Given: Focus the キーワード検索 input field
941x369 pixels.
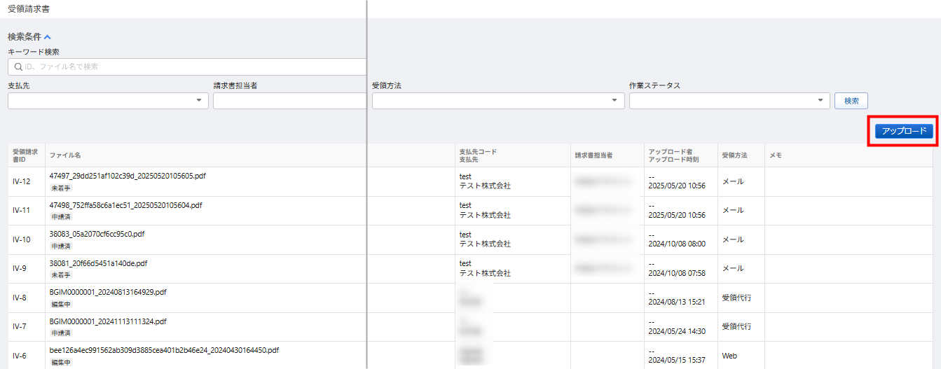Looking at the screenshot, I should coord(187,67).
